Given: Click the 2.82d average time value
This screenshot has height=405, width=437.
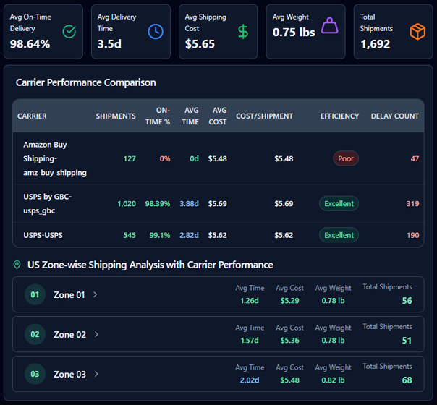Looking at the screenshot, I should click(190, 235).
